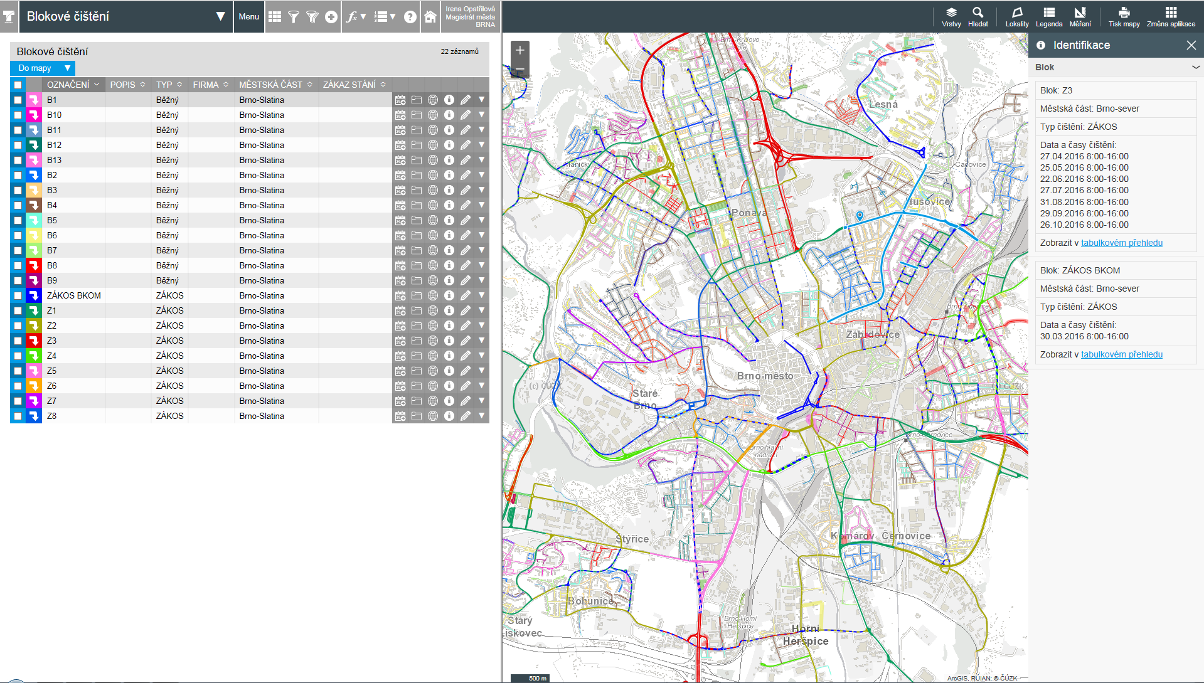Click the user name Irena Opatřilová
The height and width of the screenshot is (683, 1204).
470,9
